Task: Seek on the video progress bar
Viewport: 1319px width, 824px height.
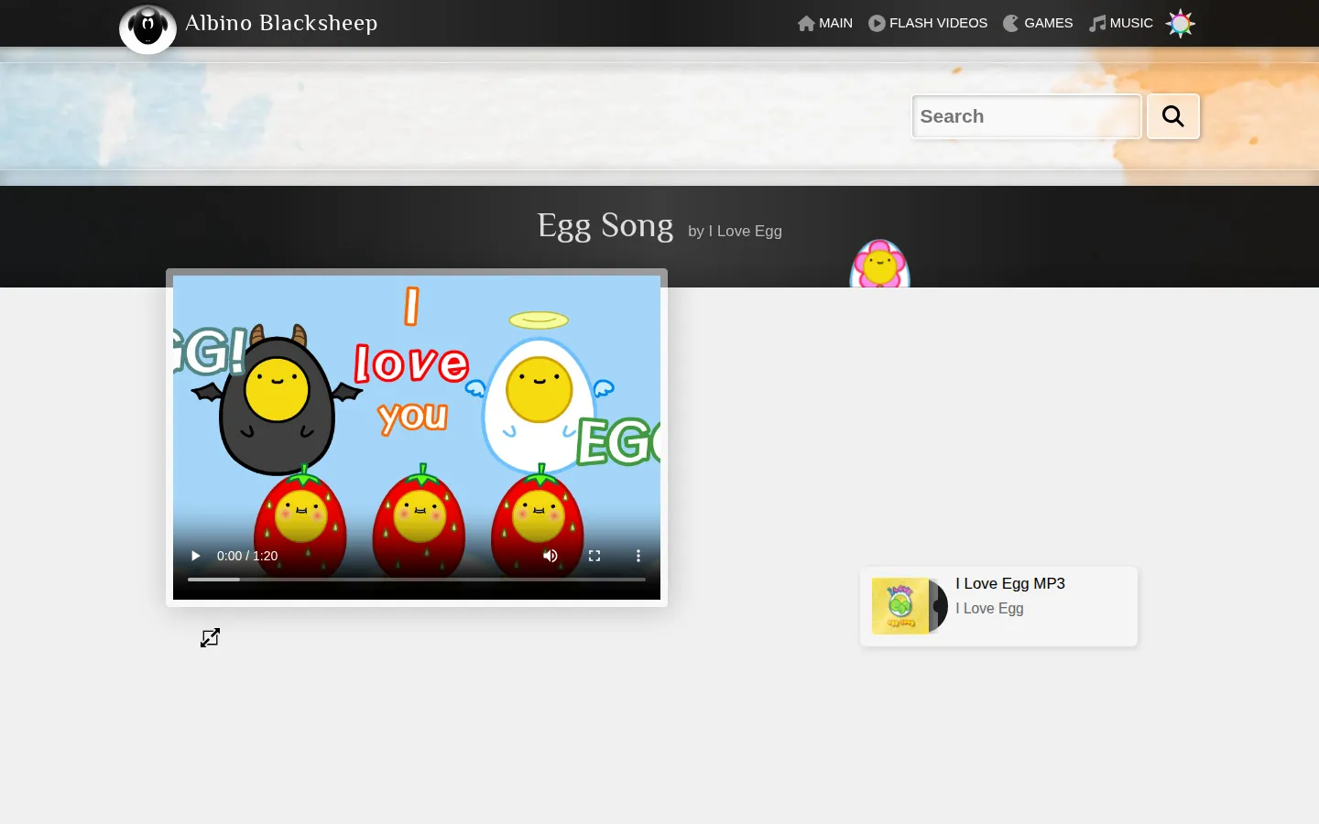Action: (x=417, y=580)
